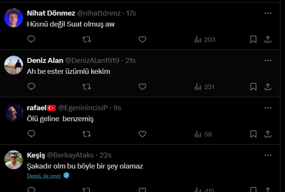This screenshot has height=192, width=285.
Task: Bookmark Deniz Alan's tweet
Action: [253, 86]
